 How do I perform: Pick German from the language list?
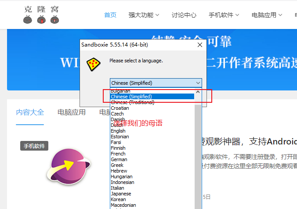click(152, 159)
